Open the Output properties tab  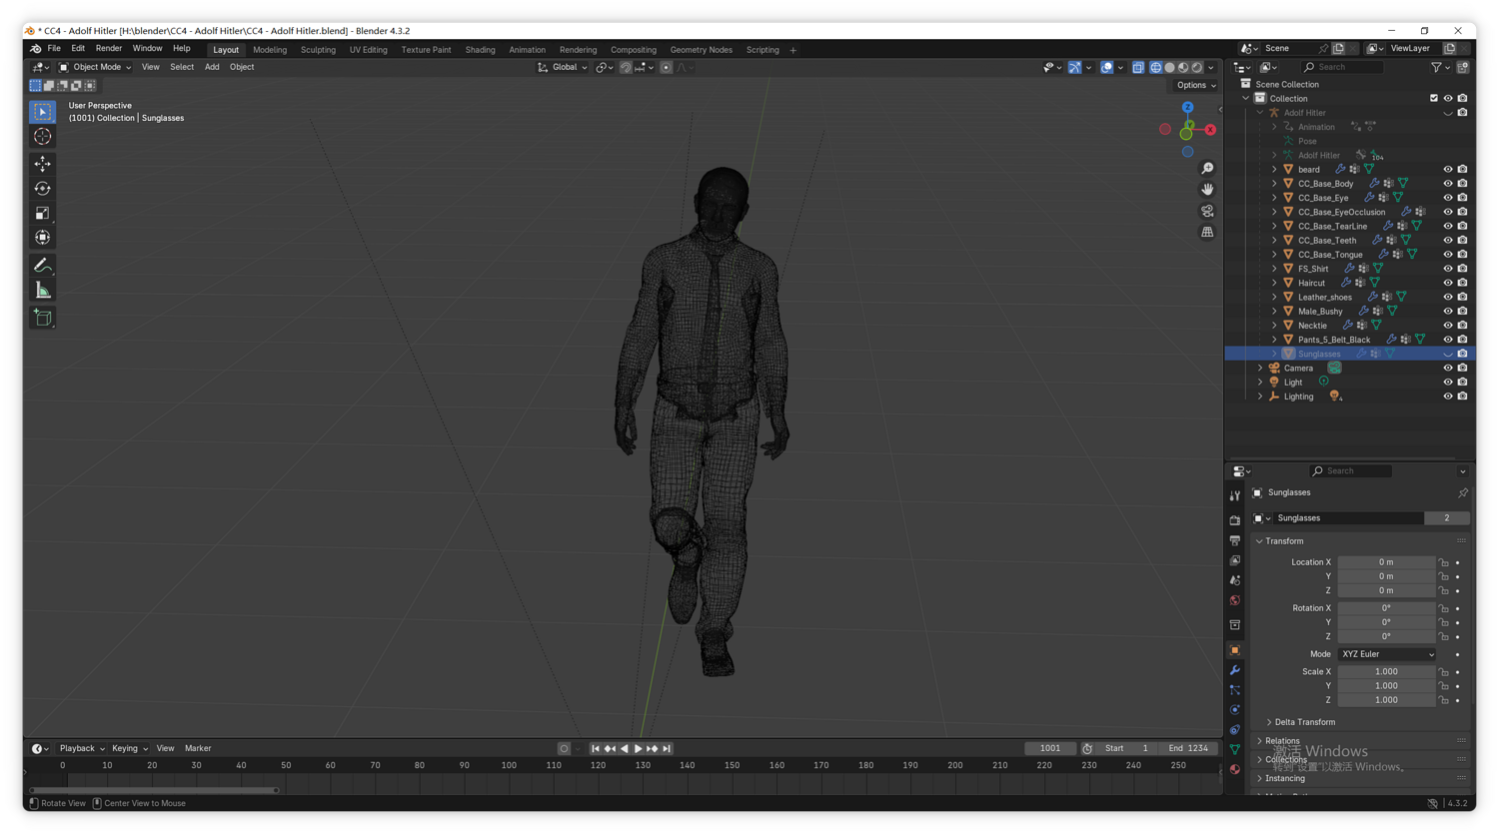pos(1235,540)
